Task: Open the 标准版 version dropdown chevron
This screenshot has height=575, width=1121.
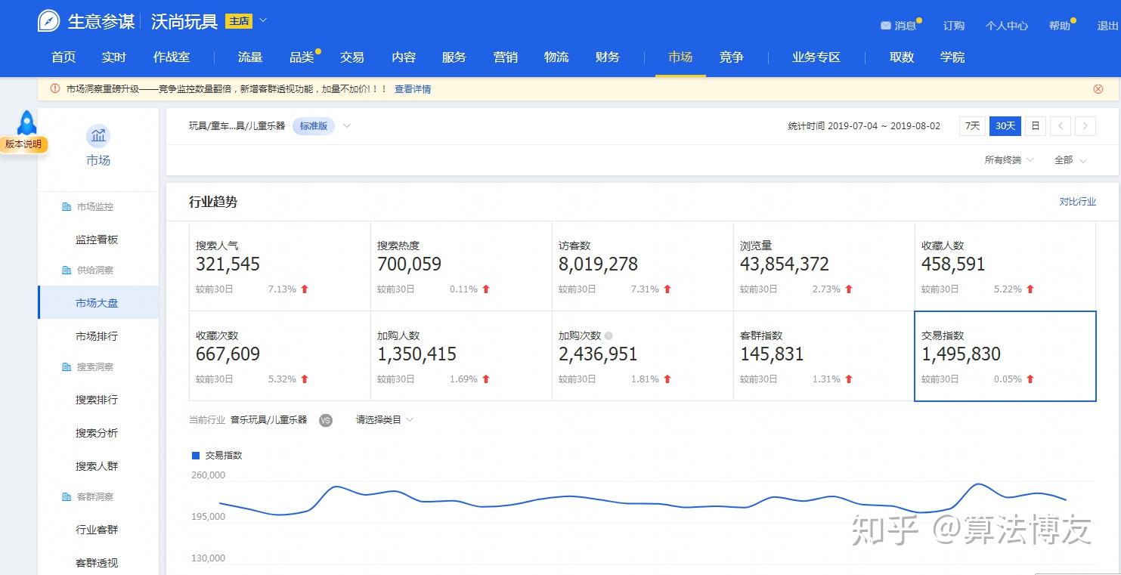Action: click(346, 126)
